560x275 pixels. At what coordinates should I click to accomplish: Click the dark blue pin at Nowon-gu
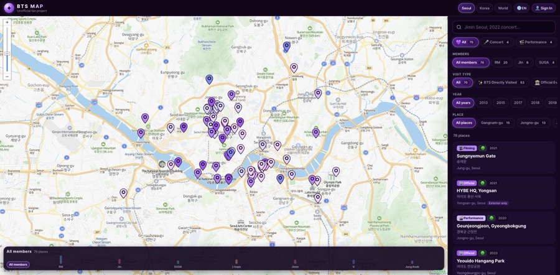click(x=286, y=47)
